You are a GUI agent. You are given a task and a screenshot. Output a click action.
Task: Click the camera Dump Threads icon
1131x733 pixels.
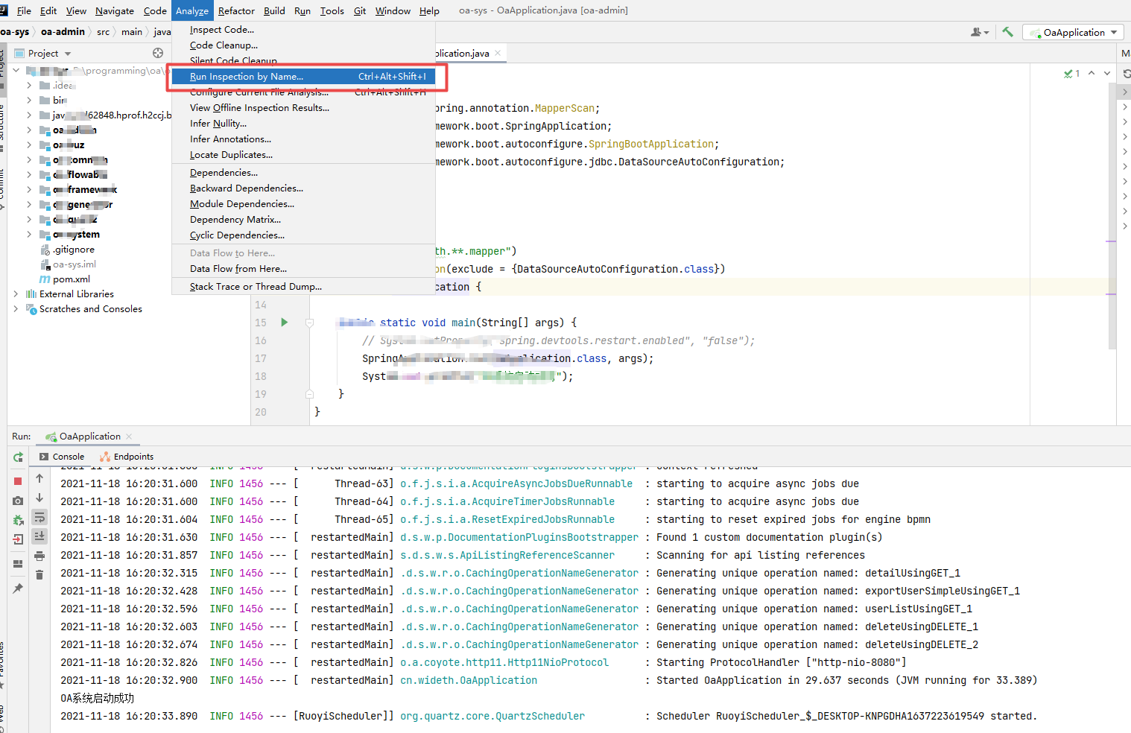point(18,501)
